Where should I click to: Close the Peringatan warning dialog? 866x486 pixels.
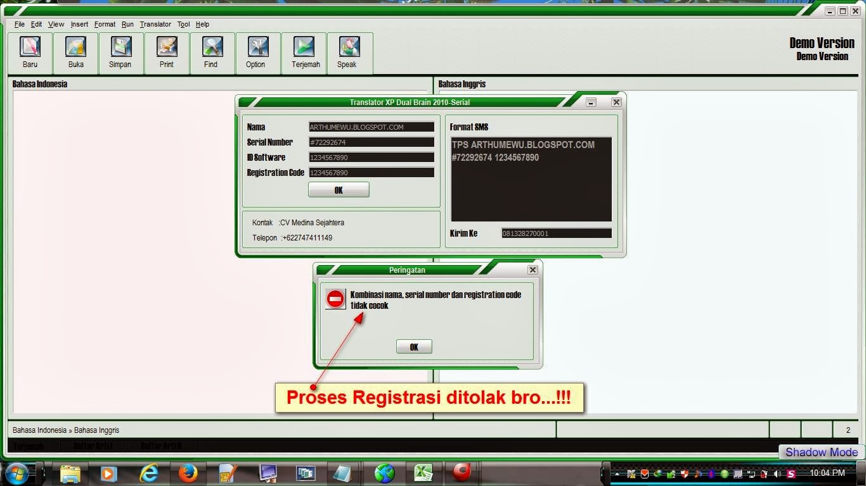pos(533,270)
